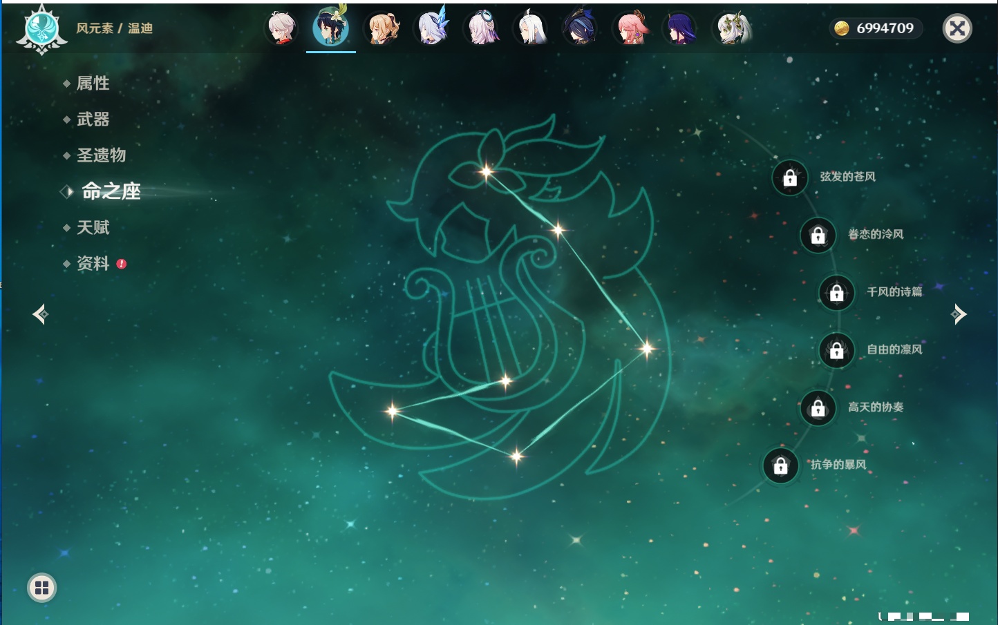This screenshot has height=625, width=998.
Task: Click the lock icon for 弦发的苍风
Action: tap(790, 178)
